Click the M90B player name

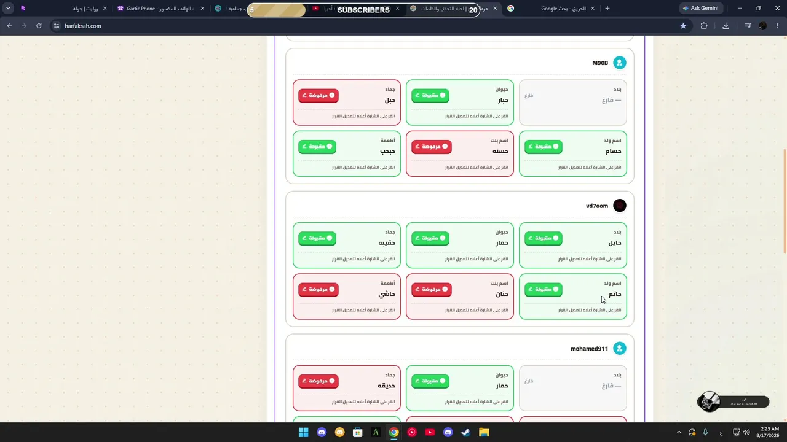(600, 63)
